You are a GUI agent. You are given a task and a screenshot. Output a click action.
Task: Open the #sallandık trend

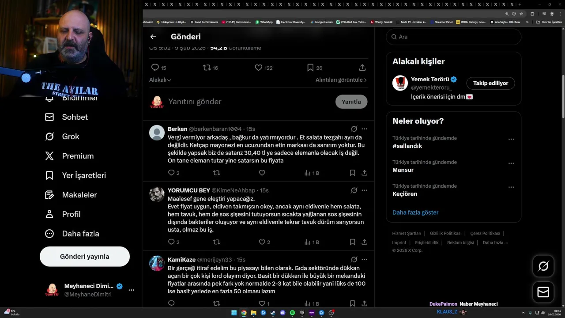coord(407,146)
